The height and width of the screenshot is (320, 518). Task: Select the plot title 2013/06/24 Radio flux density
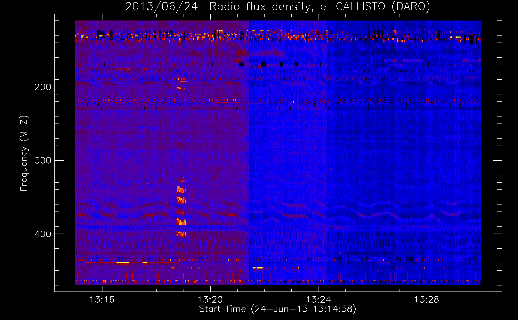click(277, 6)
